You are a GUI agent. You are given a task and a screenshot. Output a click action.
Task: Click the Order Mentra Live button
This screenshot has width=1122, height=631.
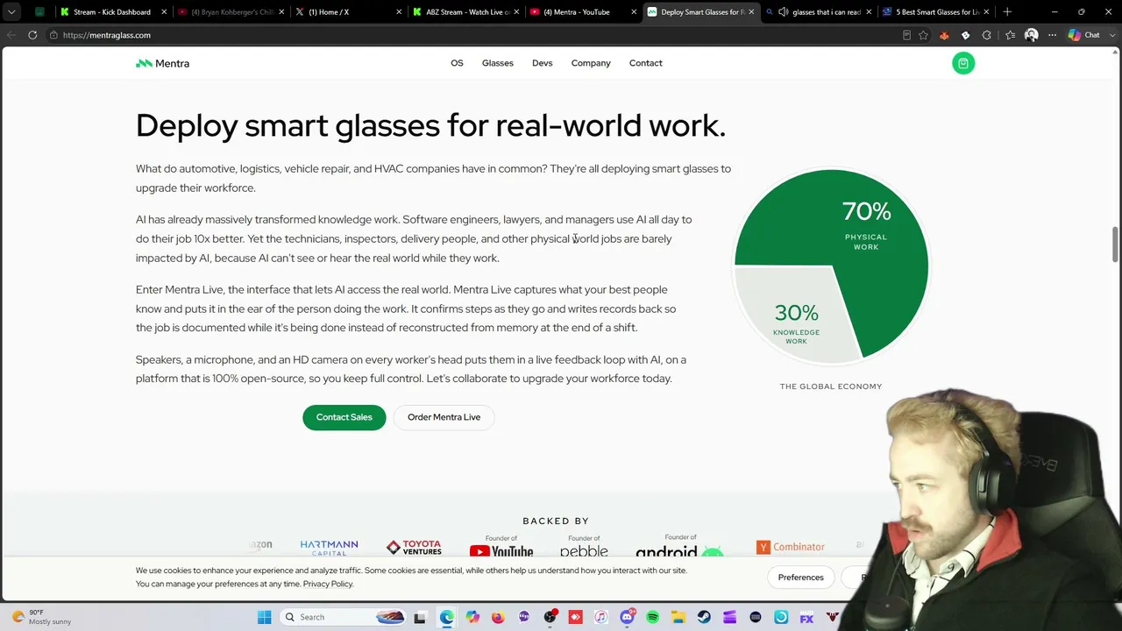444,417
